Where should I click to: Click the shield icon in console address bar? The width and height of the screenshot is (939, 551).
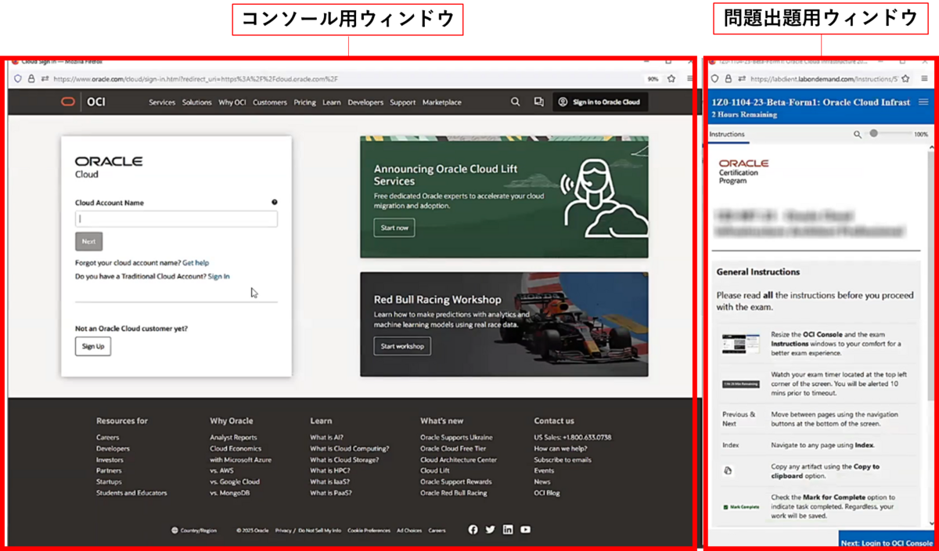(19, 79)
